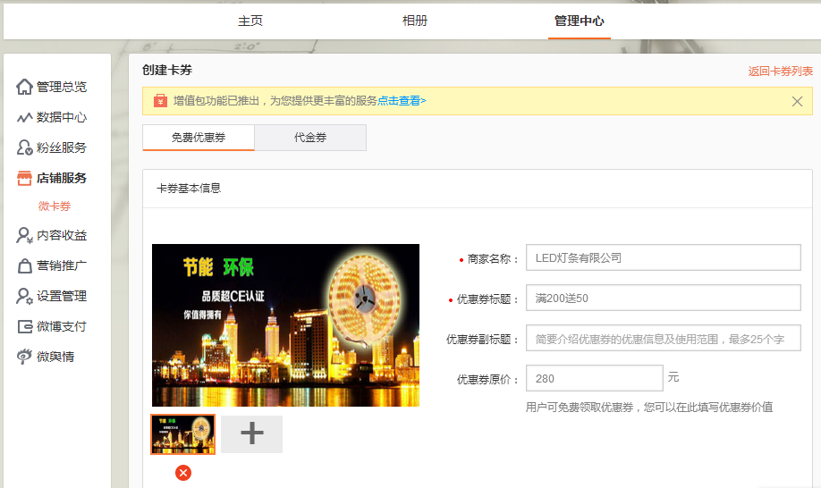This screenshot has height=488, width=821.
Task: Add another image with plus button
Action: tap(252, 433)
